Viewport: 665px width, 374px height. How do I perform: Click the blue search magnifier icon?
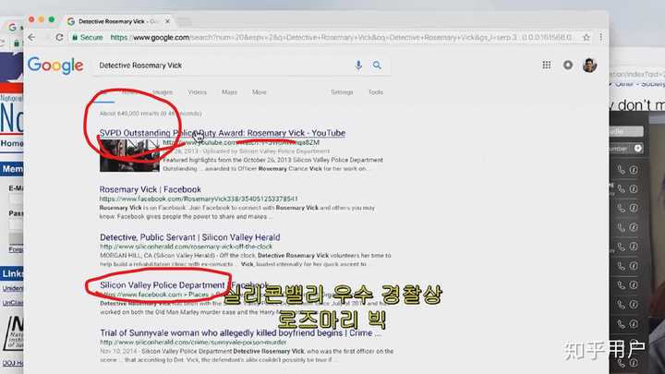(x=377, y=66)
